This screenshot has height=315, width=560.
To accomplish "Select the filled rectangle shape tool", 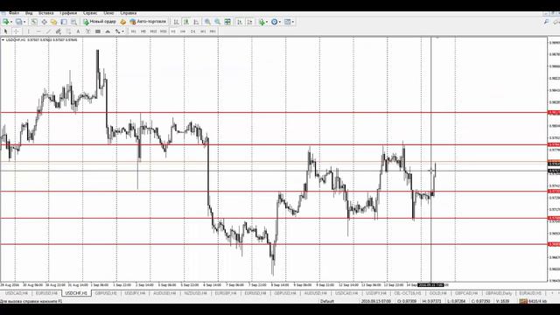I will [98, 31].
